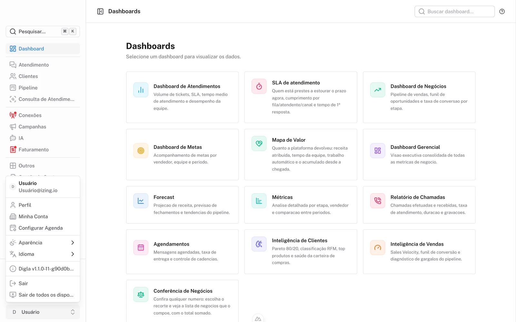Click the trending arrow icon of Dashboard de Negócios
The height and width of the screenshot is (322, 516).
pos(378,90)
